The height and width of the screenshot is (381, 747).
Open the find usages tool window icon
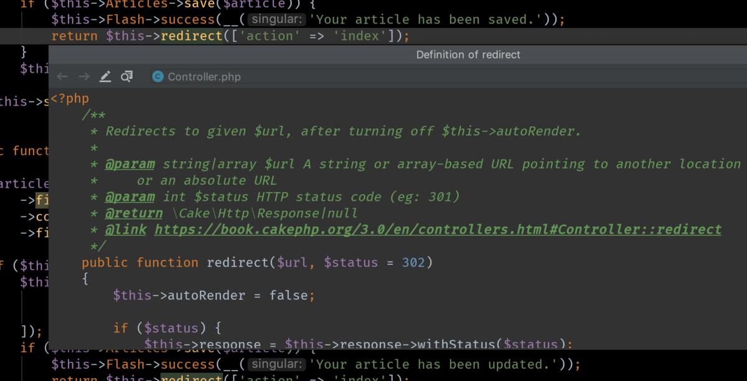127,76
